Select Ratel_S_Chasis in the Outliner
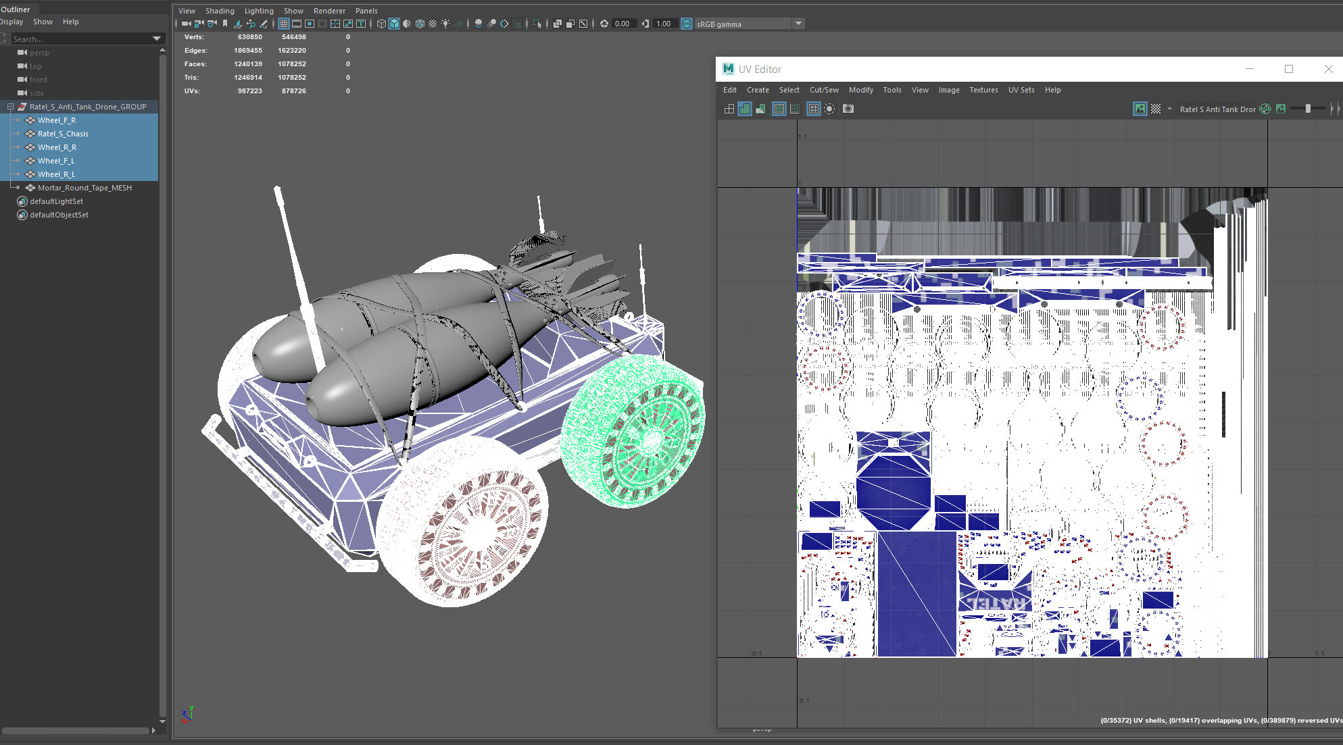The height and width of the screenshot is (745, 1343). pos(63,134)
